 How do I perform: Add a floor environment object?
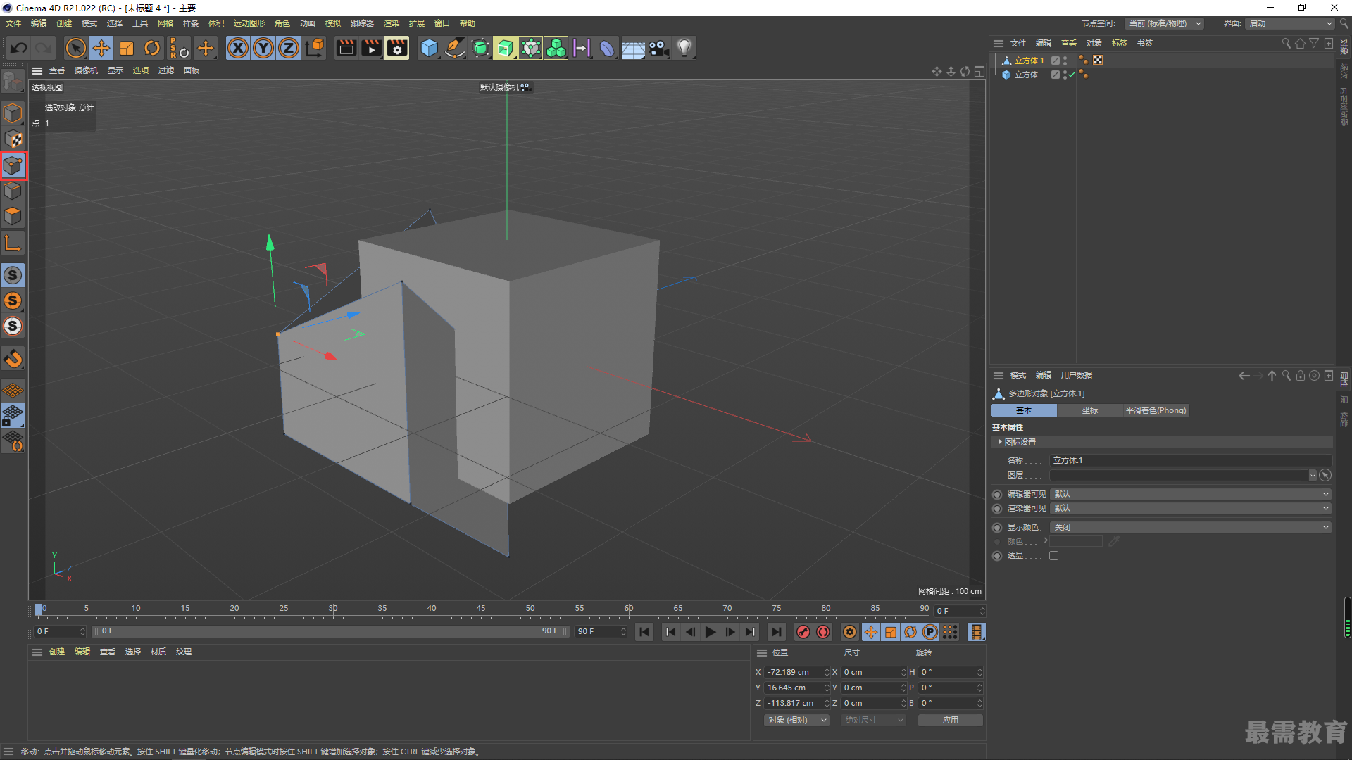click(x=633, y=48)
